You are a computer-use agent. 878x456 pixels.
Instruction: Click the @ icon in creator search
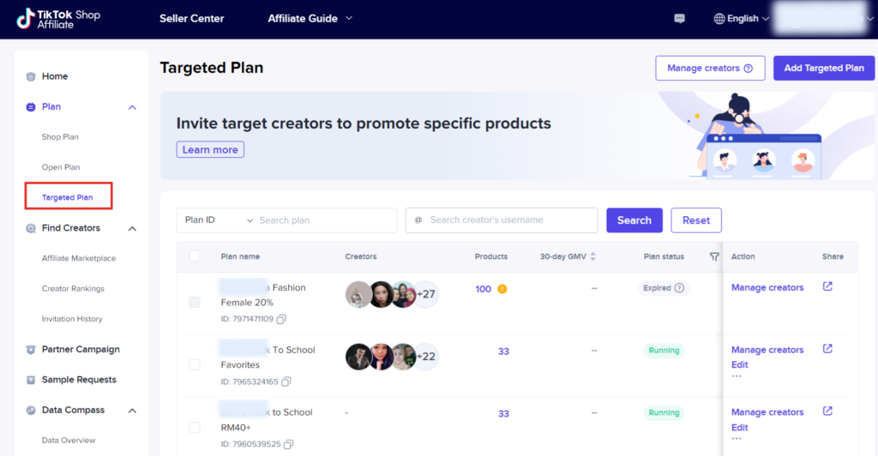tap(418, 220)
